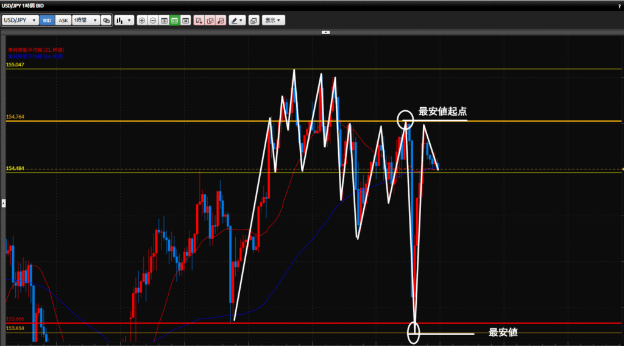Collapse the toolbar with the top arrow
Image resolution: width=624 pixels, height=346 pixels.
click(x=325, y=32)
